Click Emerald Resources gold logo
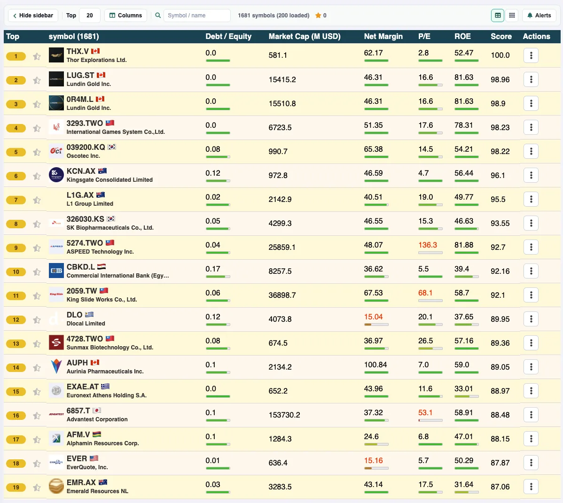Screen dimensions: 563x503 click(x=56, y=486)
